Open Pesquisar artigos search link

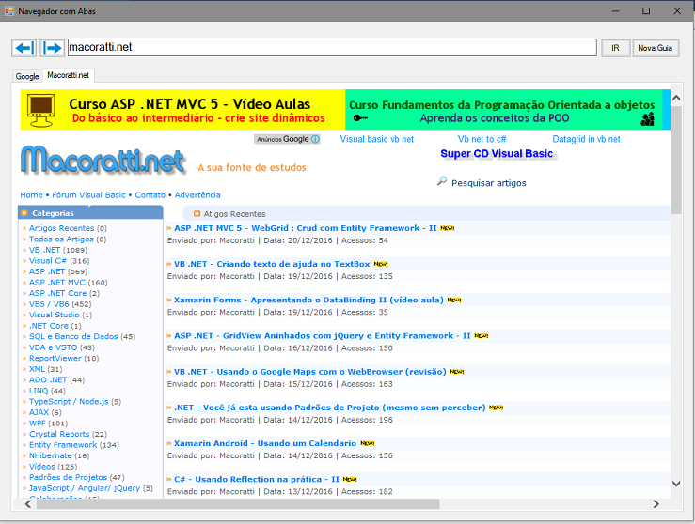488,183
